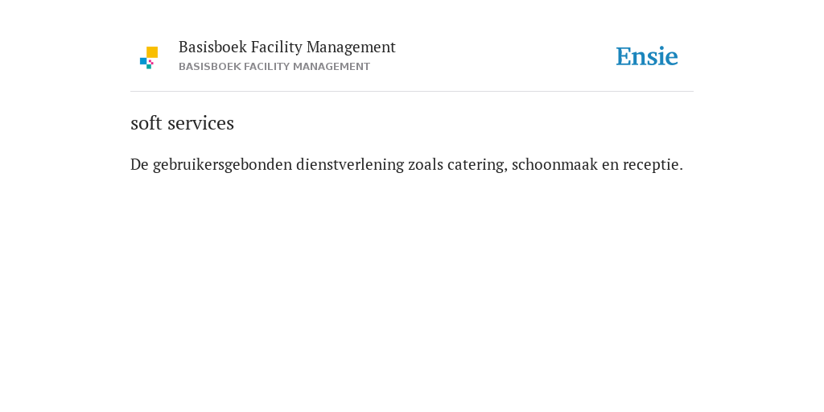Click the word 'gebruikersgebonden' in the text

coord(222,164)
